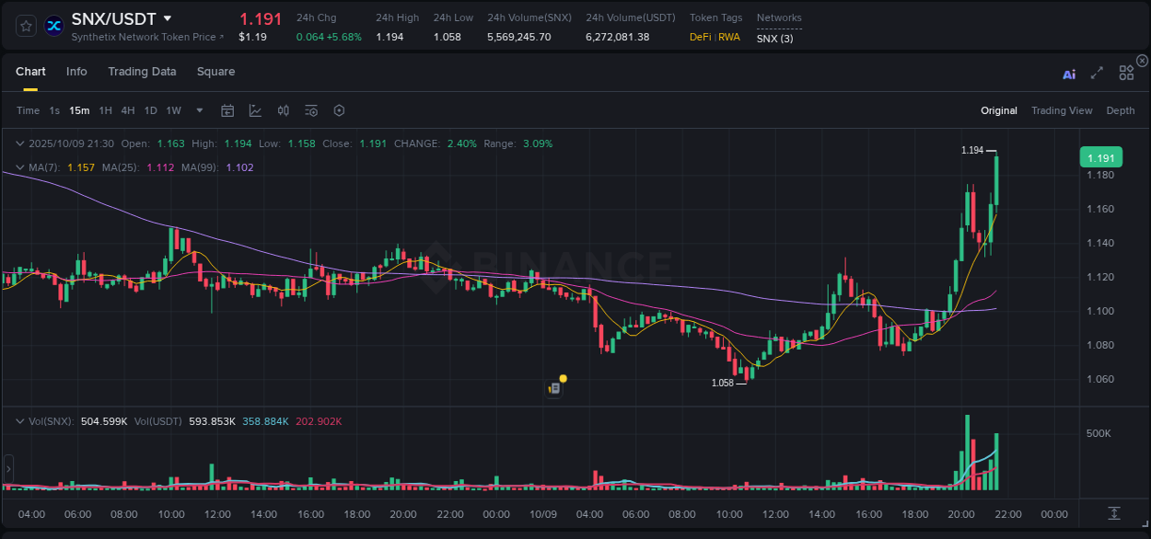Open the date range calendar picker
1151x539 pixels.
227,109
